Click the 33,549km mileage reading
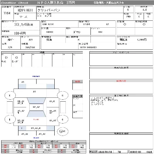 pos(23,24)
